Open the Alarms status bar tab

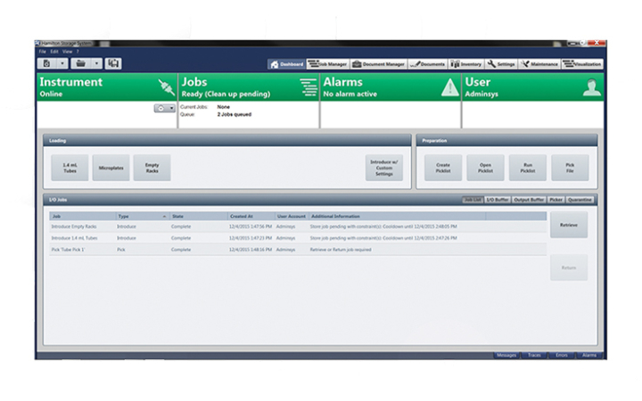pos(589,356)
